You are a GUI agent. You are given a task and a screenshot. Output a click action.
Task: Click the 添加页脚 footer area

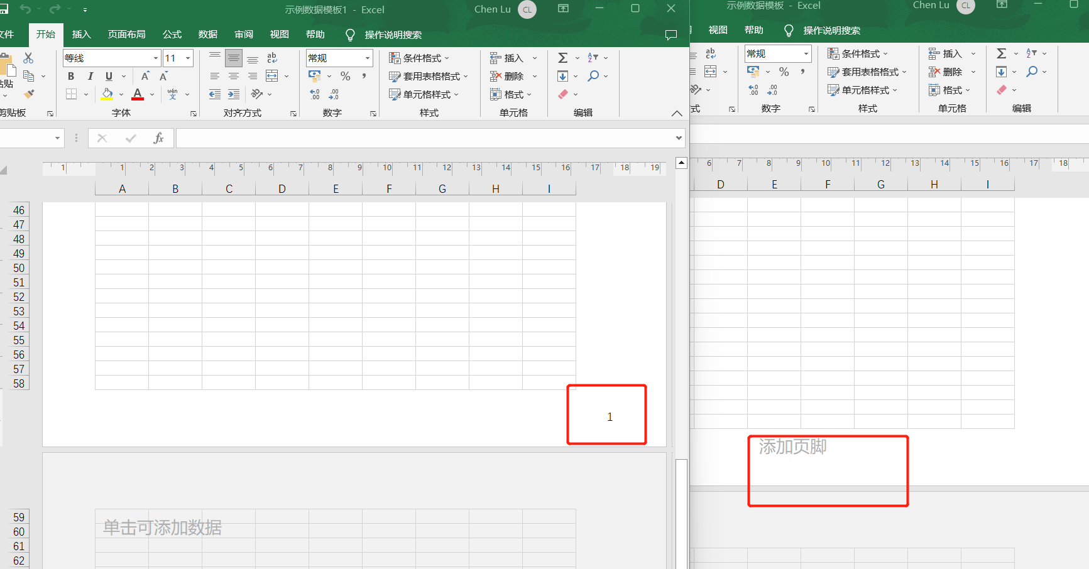(827, 470)
